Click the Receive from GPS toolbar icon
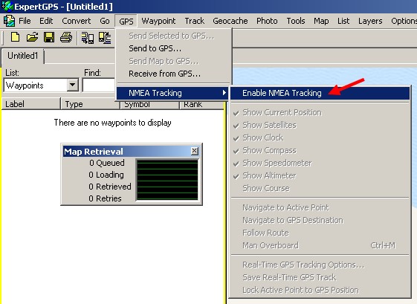 pyautogui.click(x=105, y=37)
